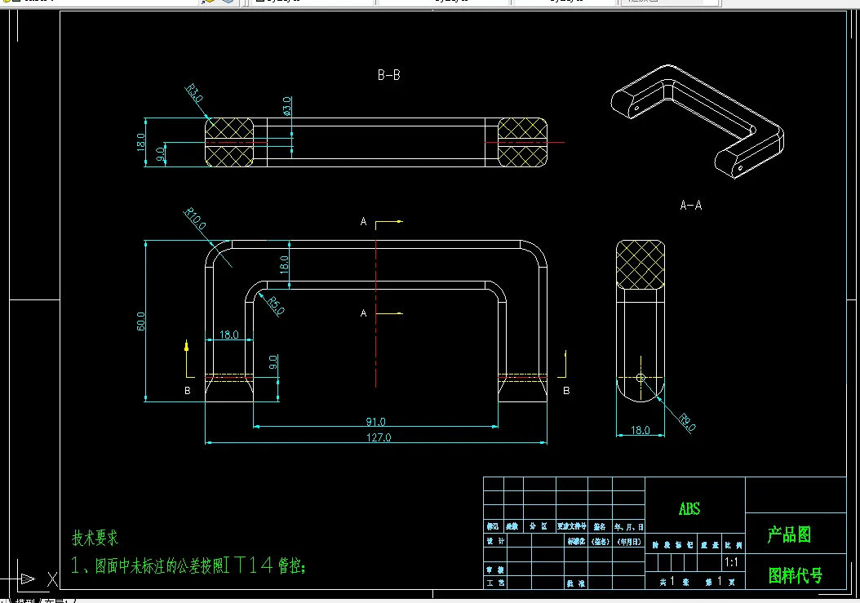This screenshot has width=860, height=603.
Task: Select the ø3.0 hole diameter dimension
Action: pos(287,106)
